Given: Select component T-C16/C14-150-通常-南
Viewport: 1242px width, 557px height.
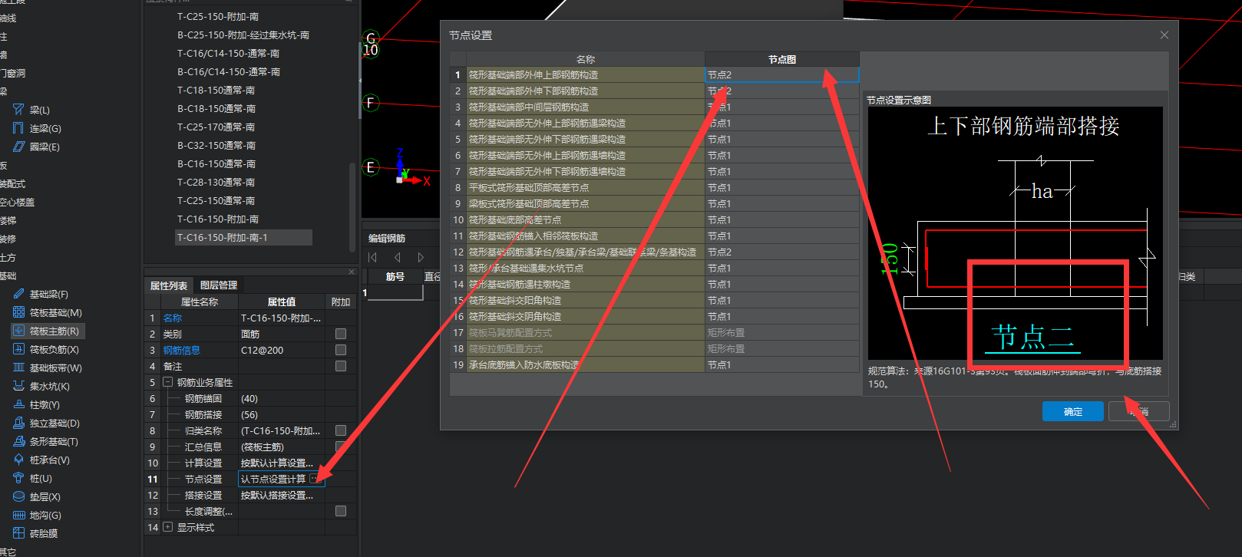Looking at the screenshot, I should point(228,54).
